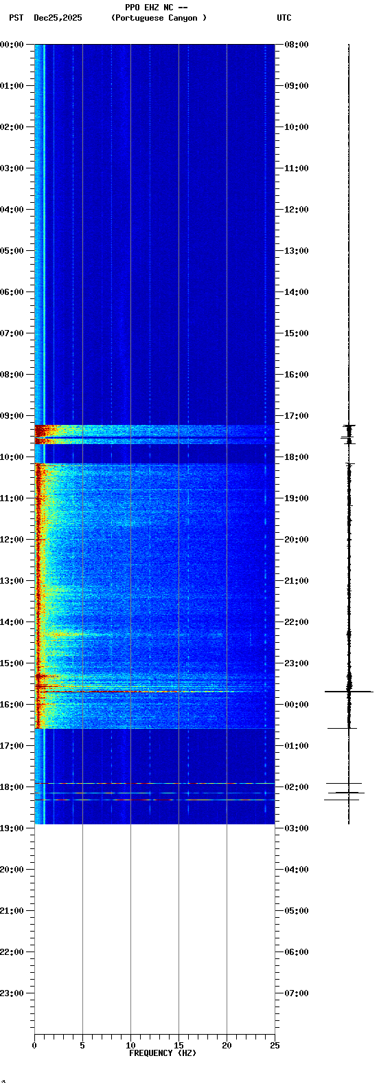Click the "14:00" UTC time label

tap(297, 292)
